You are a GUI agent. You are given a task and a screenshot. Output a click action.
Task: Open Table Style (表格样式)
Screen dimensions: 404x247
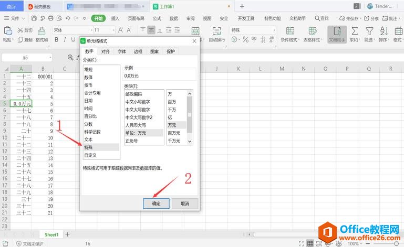[313, 35]
